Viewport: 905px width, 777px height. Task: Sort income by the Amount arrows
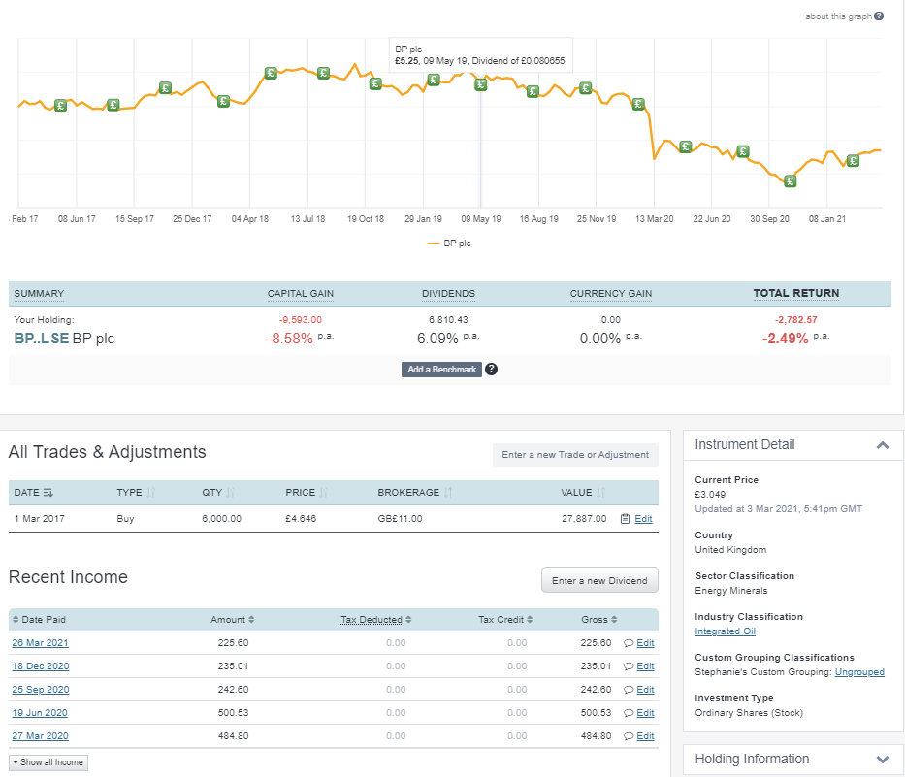pyautogui.click(x=251, y=620)
